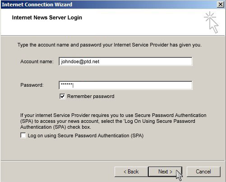Close the Internet Connection Wizard window
Screen dimensions: 226x182
click(221, 5)
